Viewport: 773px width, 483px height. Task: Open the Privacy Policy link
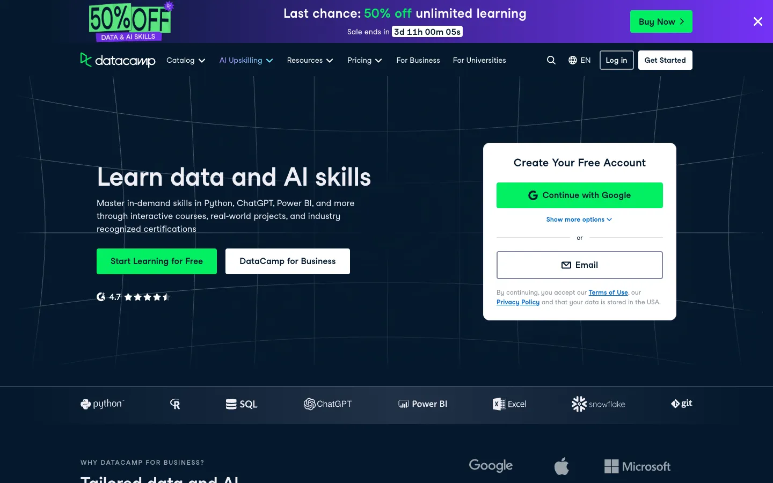click(518, 302)
